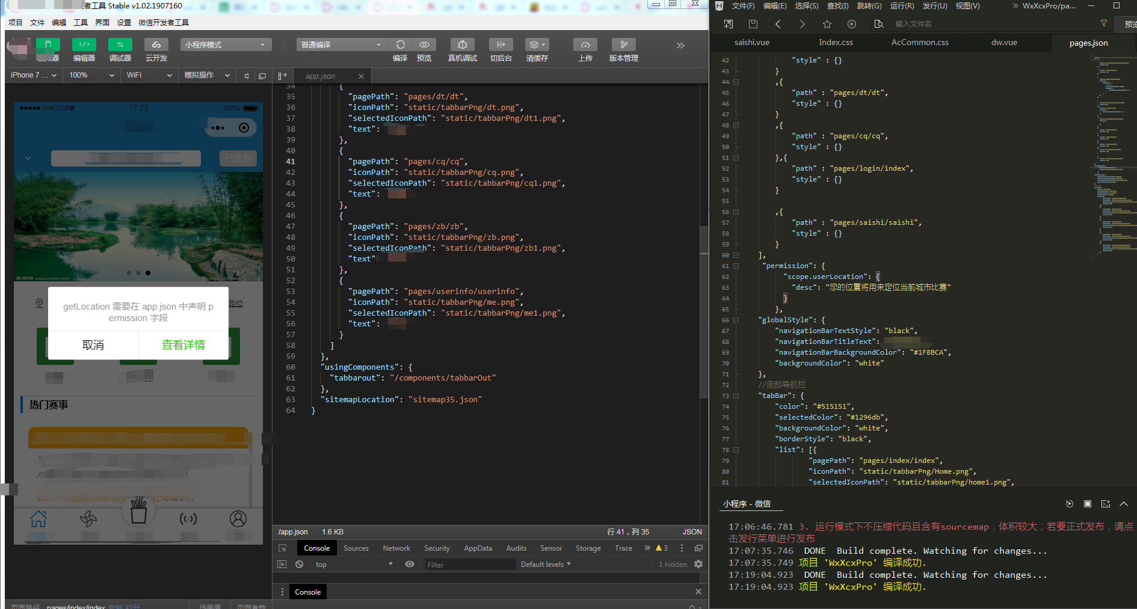This screenshot has width=1137, height=609.
Task: Open console settings gear icon
Action: (x=698, y=565)
